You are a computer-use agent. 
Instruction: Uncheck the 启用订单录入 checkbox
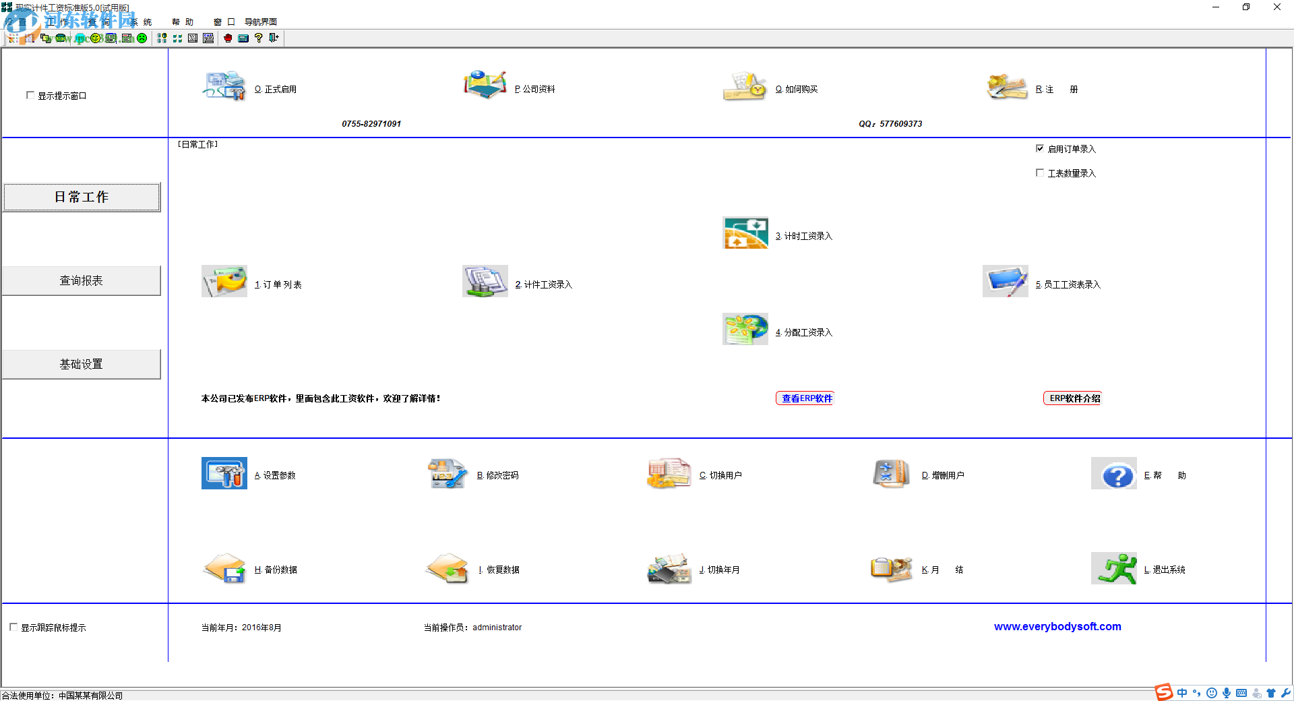tap(1040, 149)
